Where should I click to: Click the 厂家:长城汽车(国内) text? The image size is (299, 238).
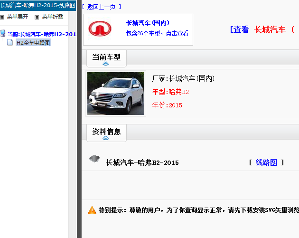(x=183, y=78)
